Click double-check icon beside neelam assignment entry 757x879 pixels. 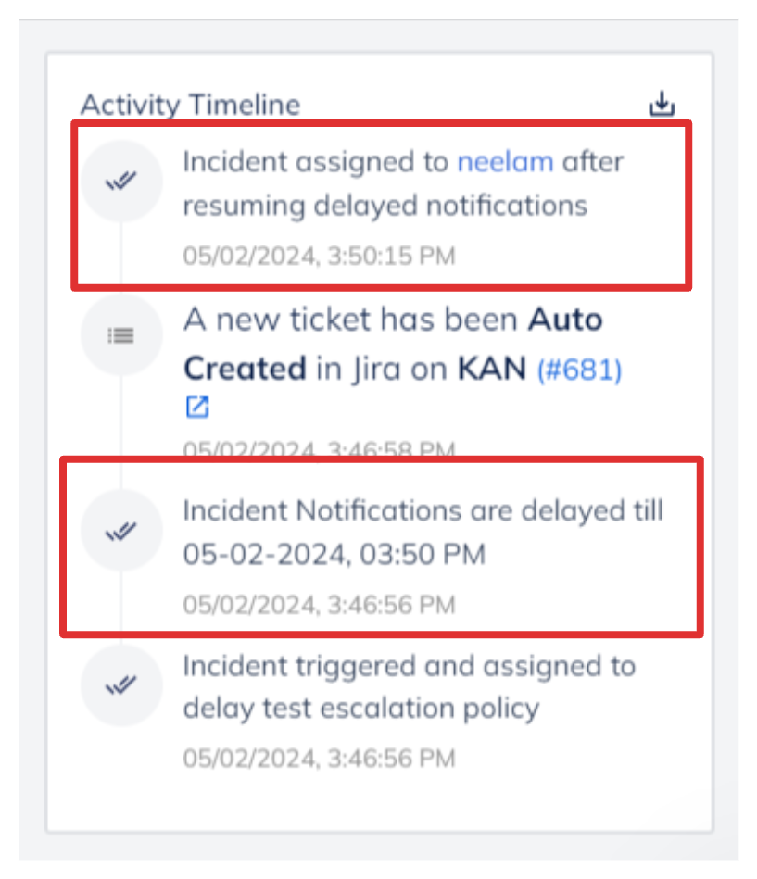point(121,182)
